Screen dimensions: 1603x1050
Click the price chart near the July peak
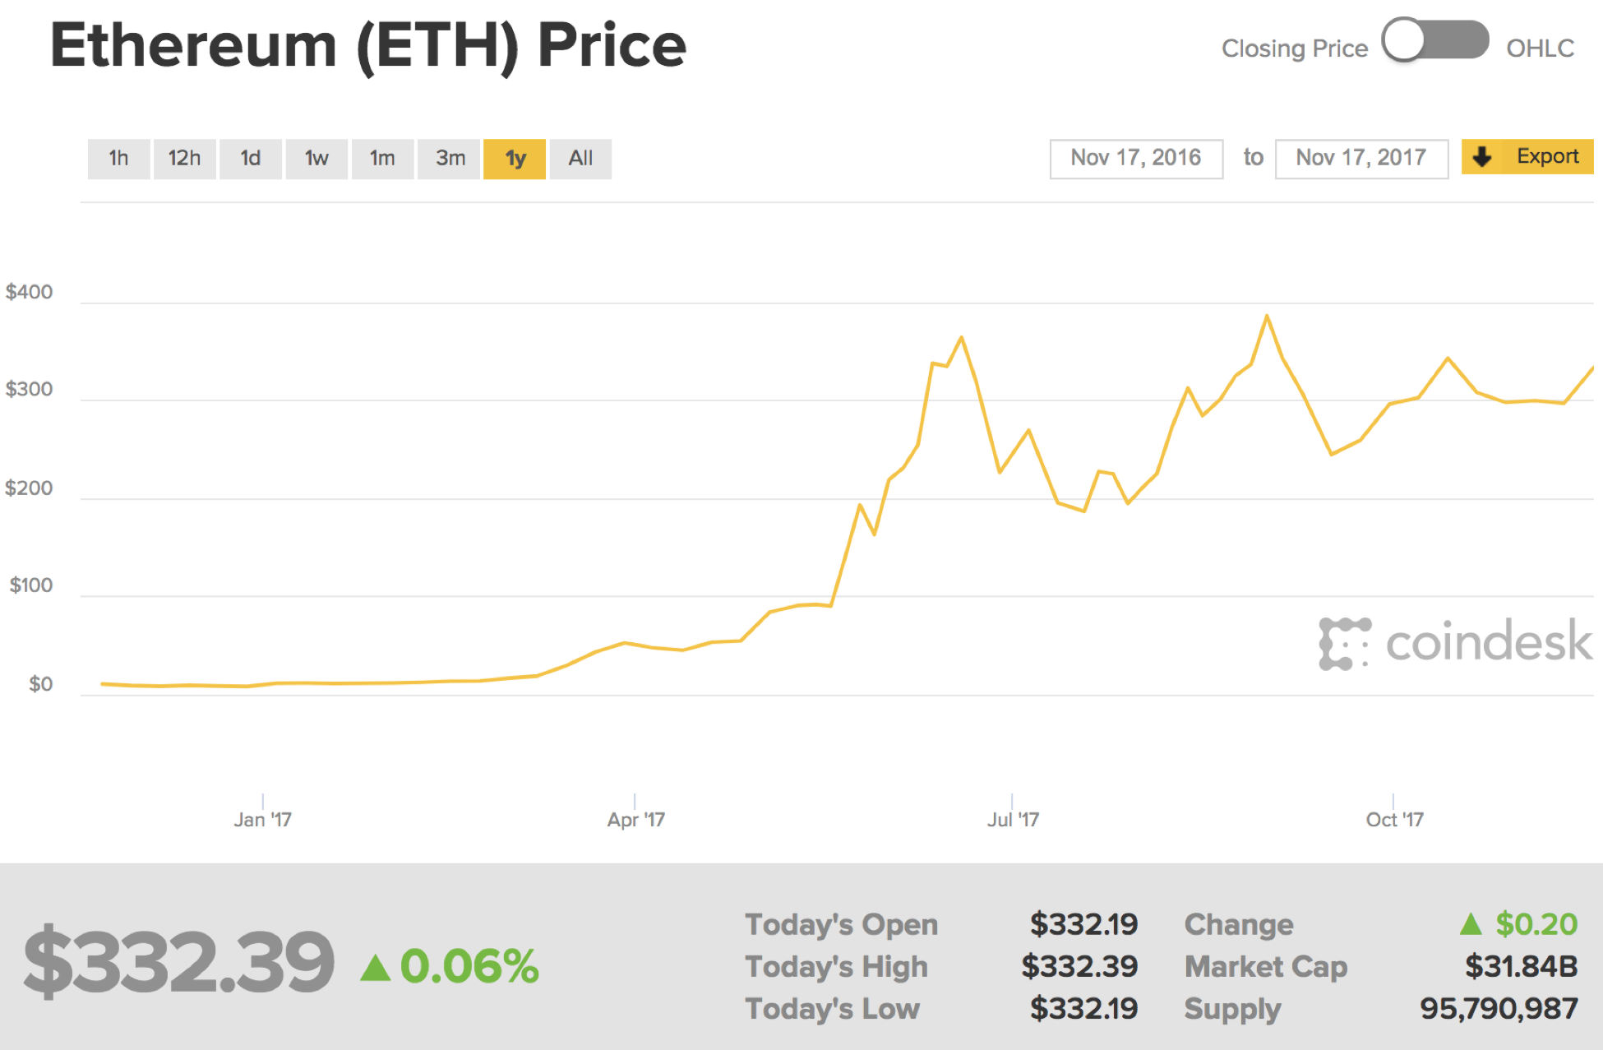click(960, 337)
